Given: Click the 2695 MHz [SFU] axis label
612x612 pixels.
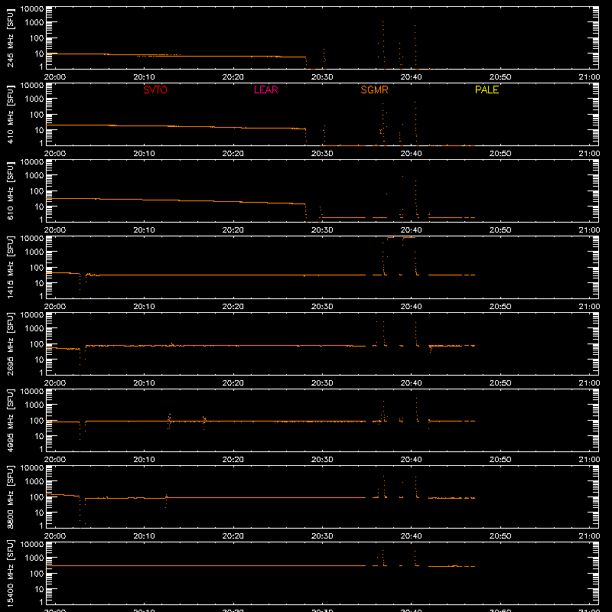Looking at the screenshot, I should [11, 343].
